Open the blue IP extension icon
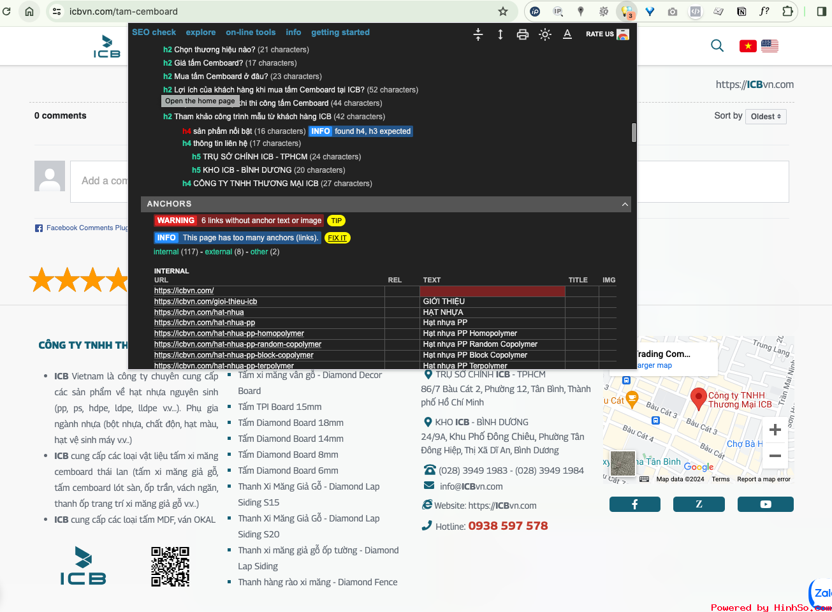This screenshot has width=832, height=612. pyautogui.click(x=536, y=11)
